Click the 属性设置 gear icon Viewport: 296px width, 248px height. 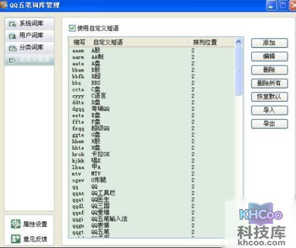pos(16,224)
